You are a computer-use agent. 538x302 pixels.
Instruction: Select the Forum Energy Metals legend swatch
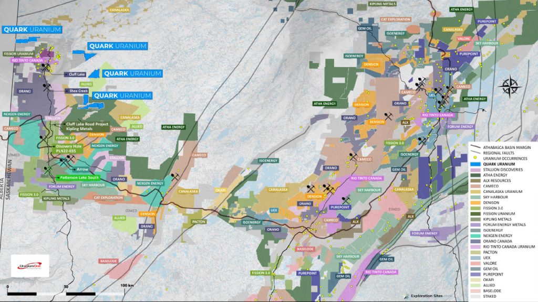(x=475, y=224)
